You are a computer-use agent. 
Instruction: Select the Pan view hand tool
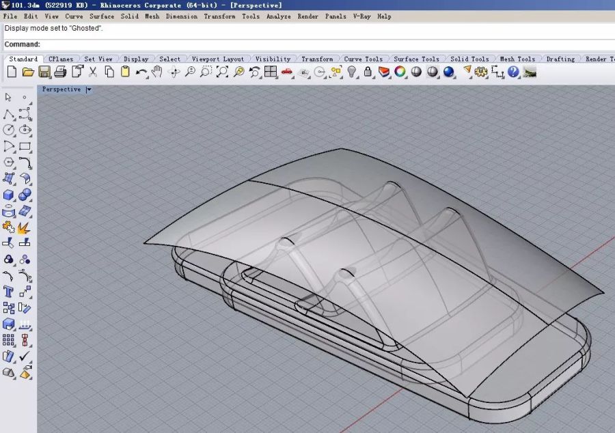[x=157, y=72]
